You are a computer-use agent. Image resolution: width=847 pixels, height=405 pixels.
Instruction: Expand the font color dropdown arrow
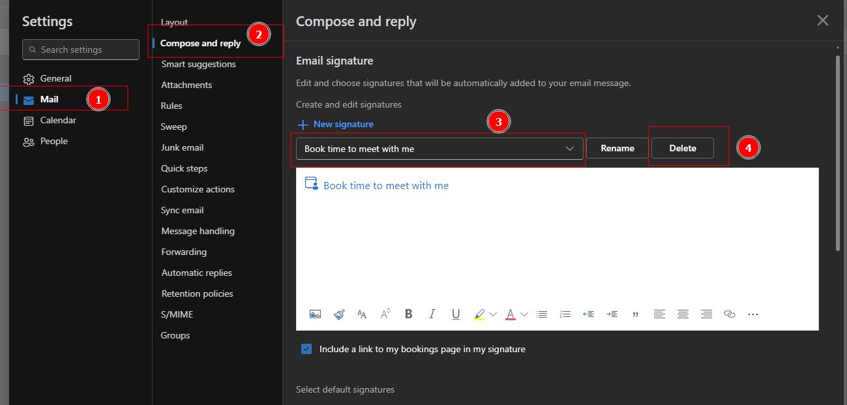point(524,314)
